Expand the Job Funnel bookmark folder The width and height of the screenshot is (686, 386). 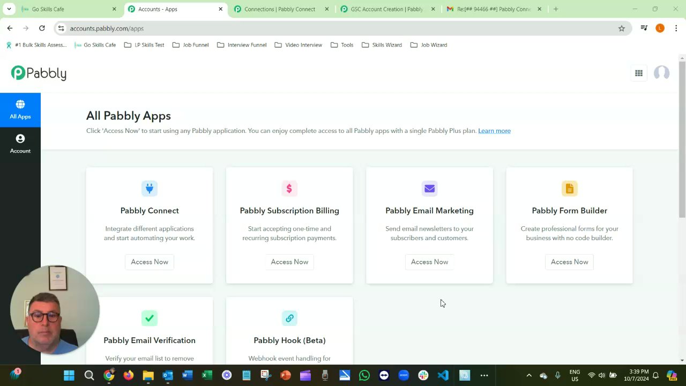click(191, 45)
